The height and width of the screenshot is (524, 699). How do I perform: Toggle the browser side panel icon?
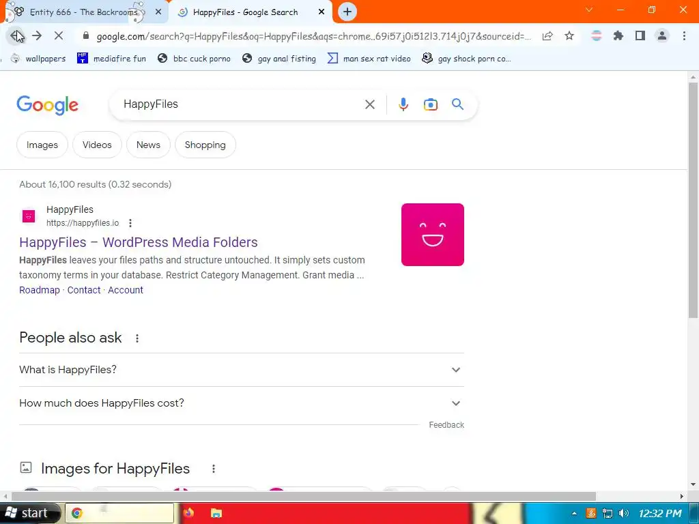(x=640, y=35)
